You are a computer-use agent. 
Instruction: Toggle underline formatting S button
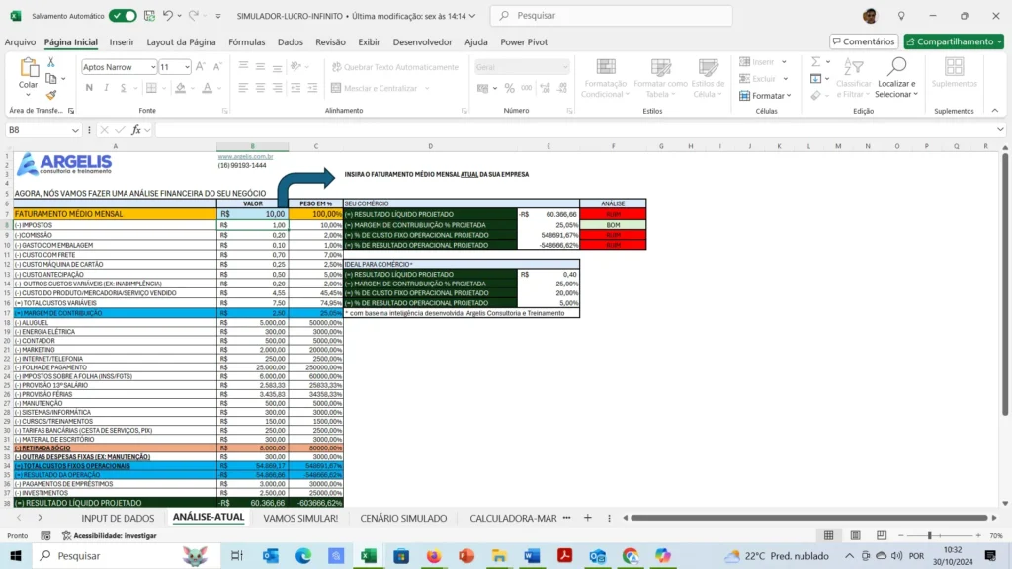tap(123, 88)
